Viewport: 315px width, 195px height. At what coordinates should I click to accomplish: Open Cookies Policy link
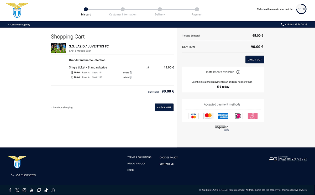pos(169,158)
